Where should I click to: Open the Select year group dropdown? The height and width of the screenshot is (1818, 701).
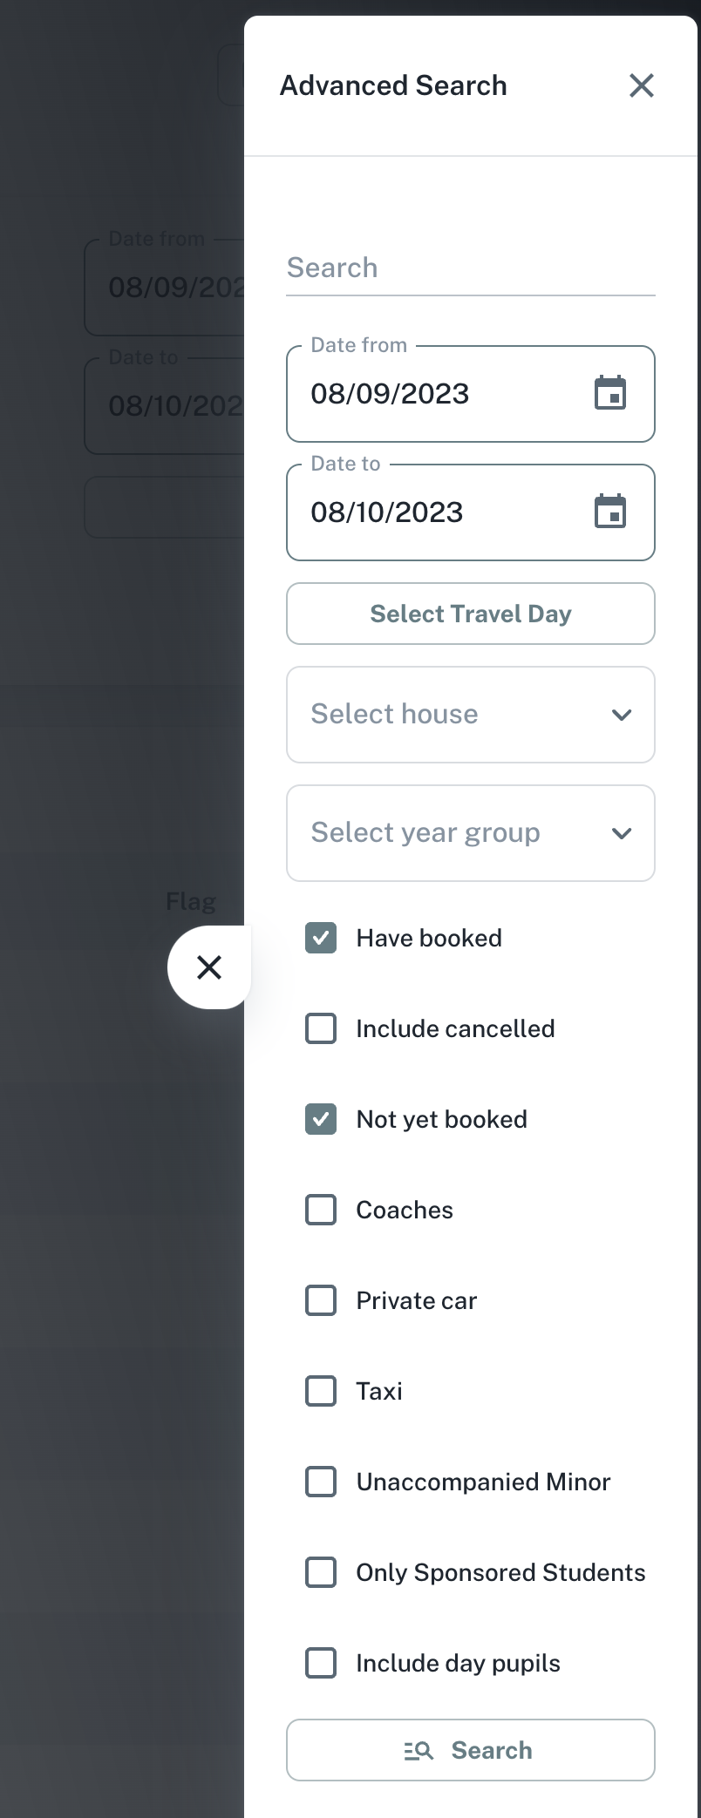click(470, 833)
